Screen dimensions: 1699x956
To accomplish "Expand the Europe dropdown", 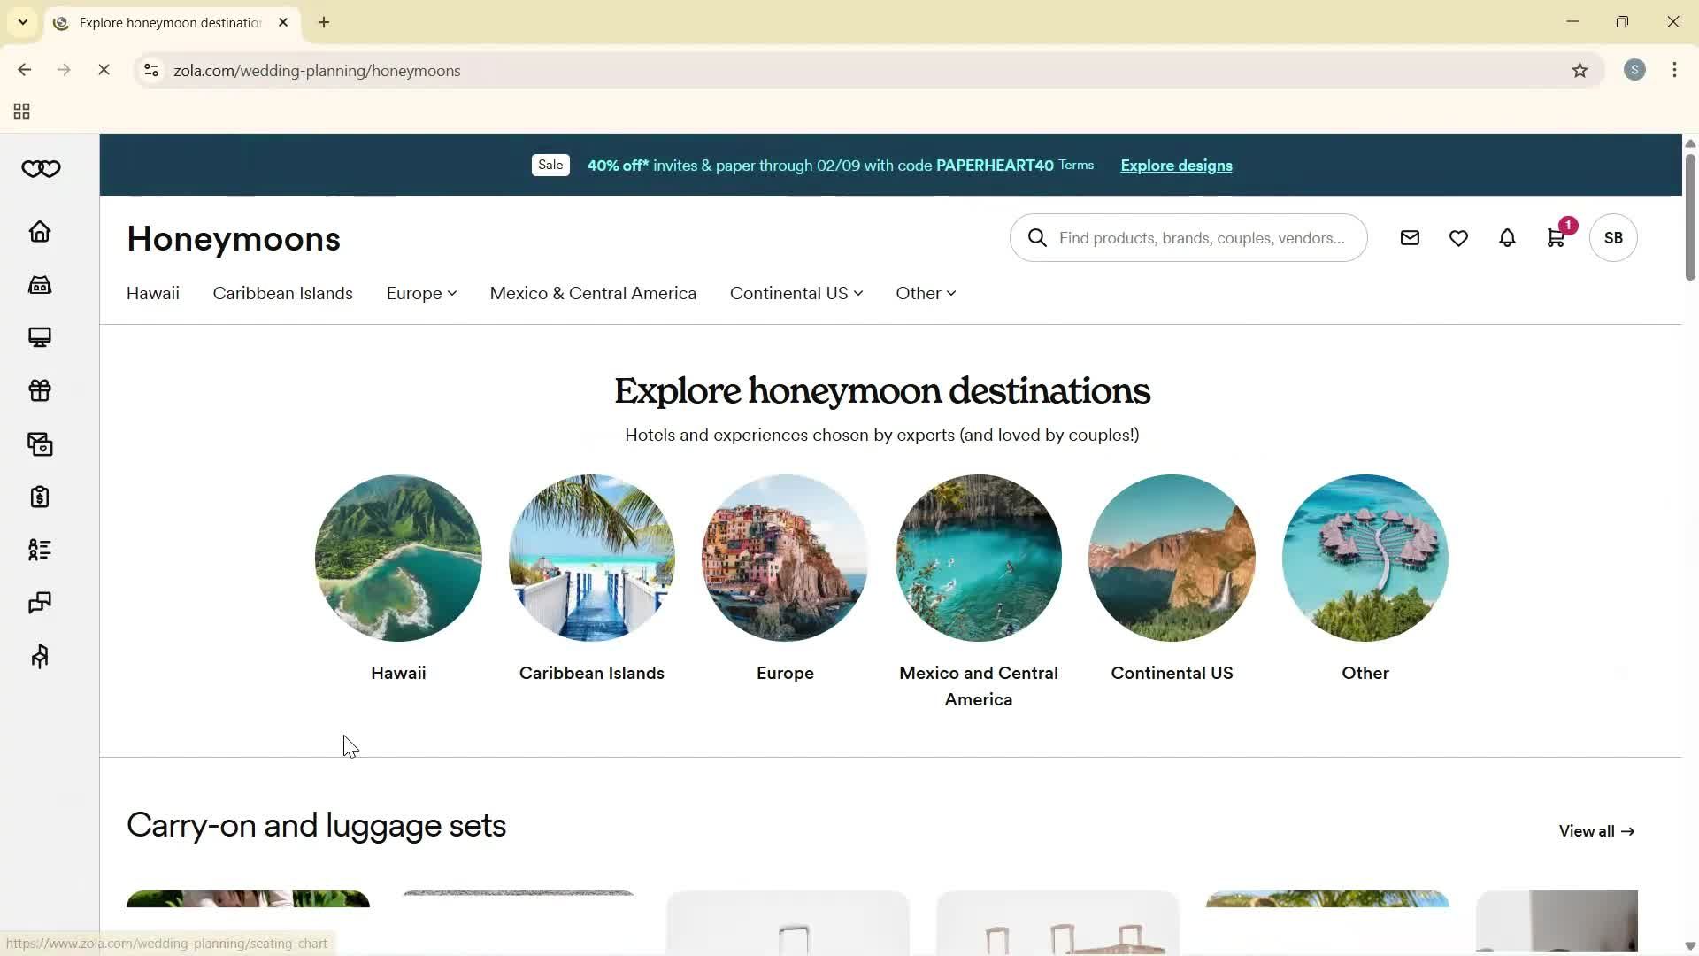I will click(x=420, y=293).
